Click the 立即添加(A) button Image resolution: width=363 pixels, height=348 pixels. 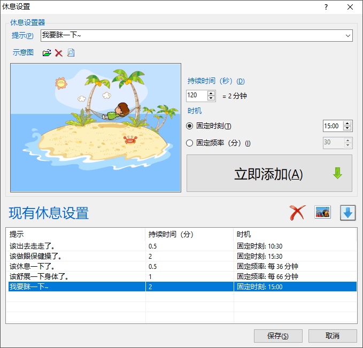[269, 173]
